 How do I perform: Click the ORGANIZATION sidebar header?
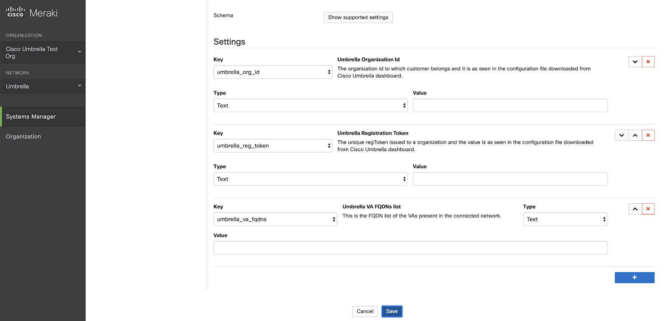[24, 35]
